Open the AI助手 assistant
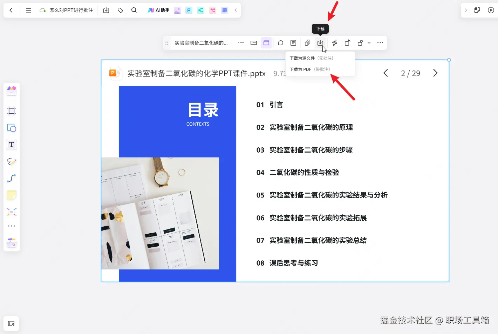498x334 pixels. coord(158,10)
